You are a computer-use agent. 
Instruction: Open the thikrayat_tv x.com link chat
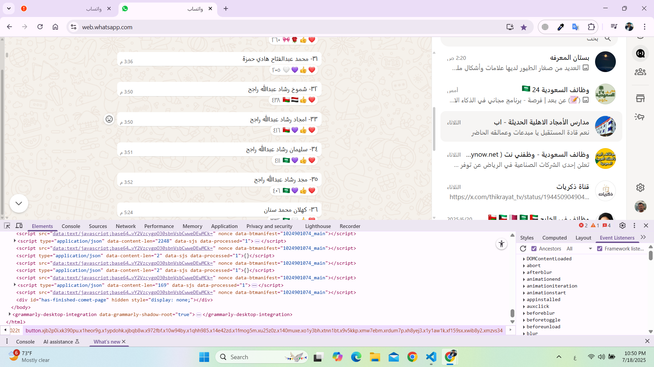coord(531,191)
